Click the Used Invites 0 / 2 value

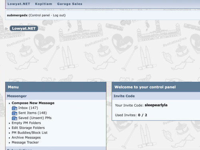[x=142, y=115]
